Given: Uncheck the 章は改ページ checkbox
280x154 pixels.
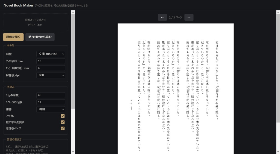Looking at the screenshot, I should point(63,128).
